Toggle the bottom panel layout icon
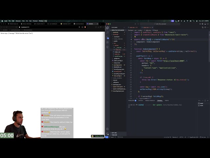The height and width of the screenshot is (158, 210). [205, 24]
